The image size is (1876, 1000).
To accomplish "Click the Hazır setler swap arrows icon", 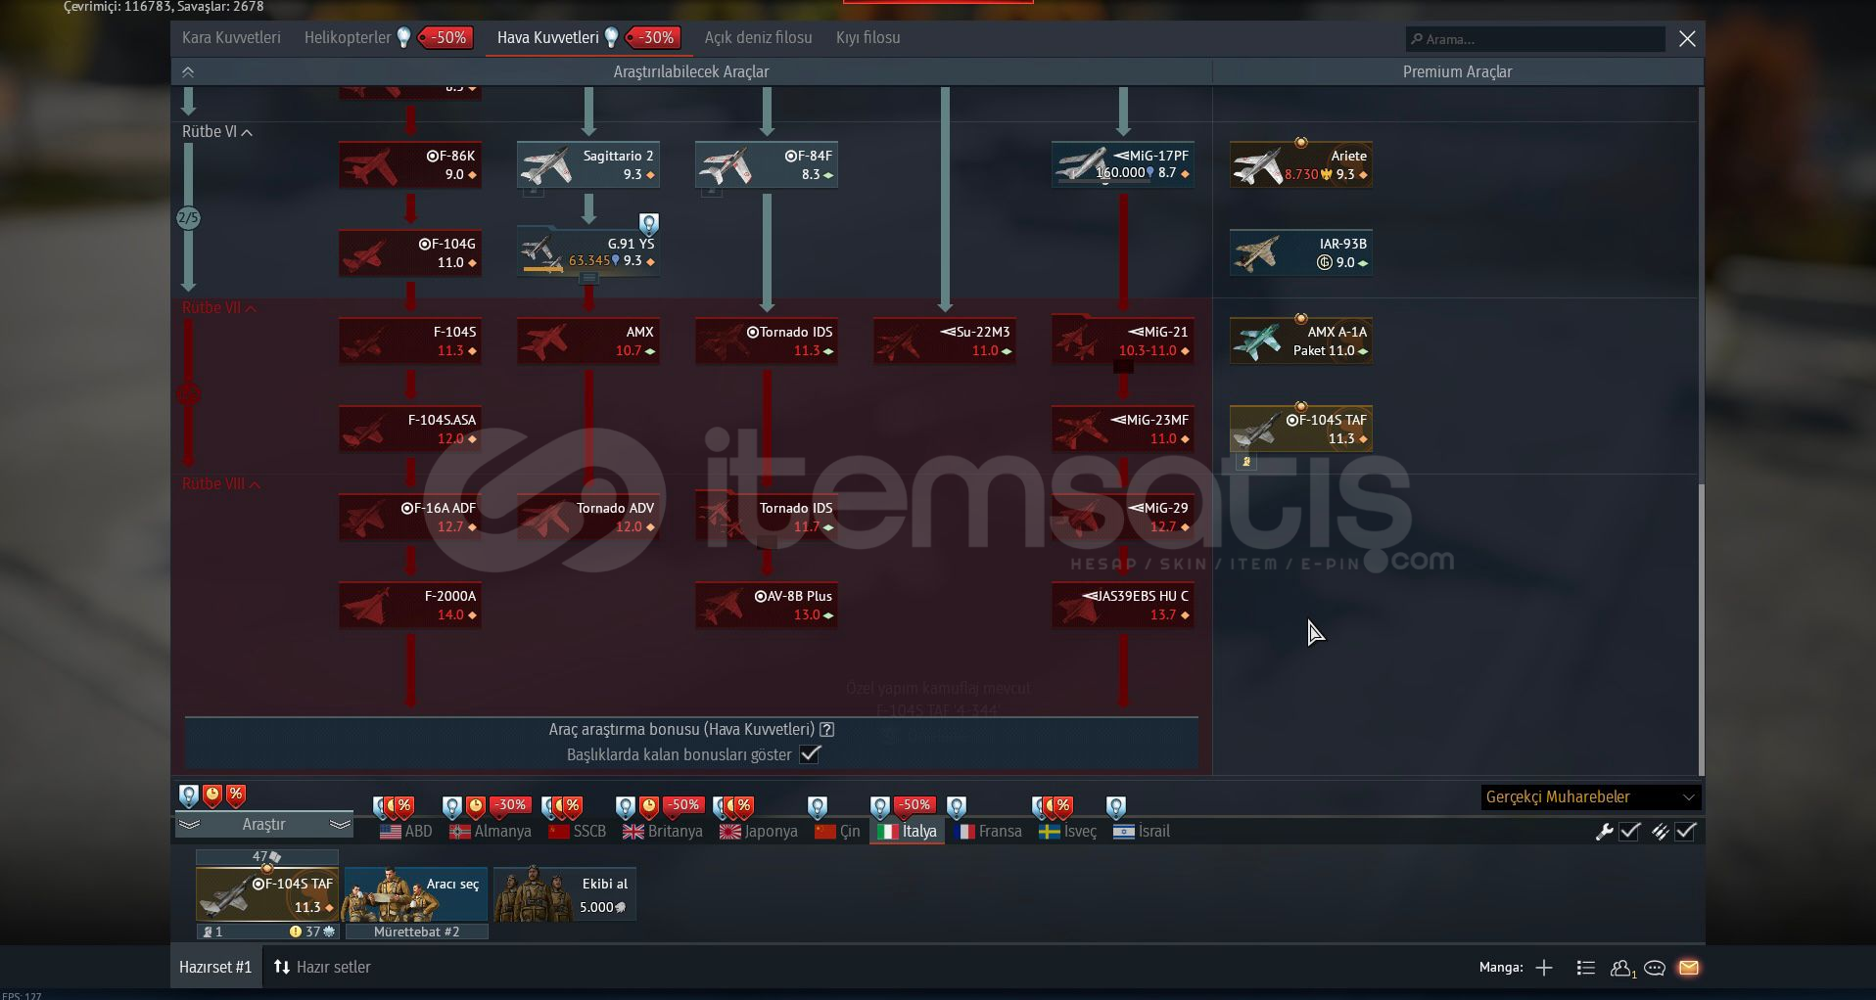I will (282, 967).
